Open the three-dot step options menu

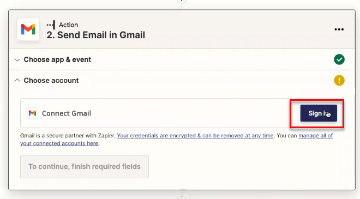tap(339, 29)
